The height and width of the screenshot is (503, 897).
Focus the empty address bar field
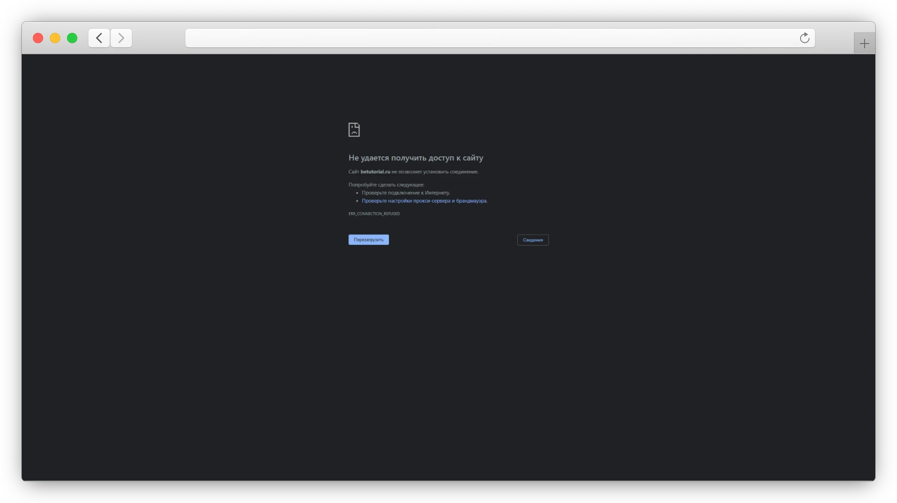(491, 38)
